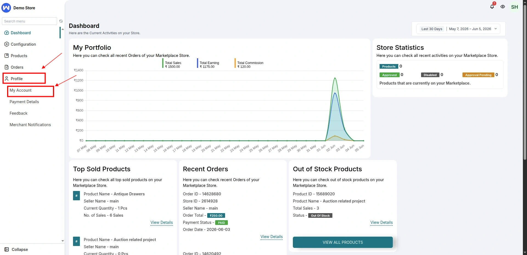Click View Details under Top Sold Products
The height and width of the screenshot is (255, 527).
(x=162, y=222)
